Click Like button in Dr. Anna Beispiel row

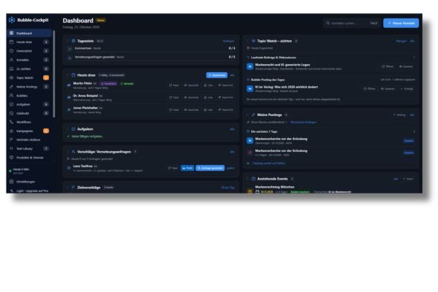tap(208, 98)
